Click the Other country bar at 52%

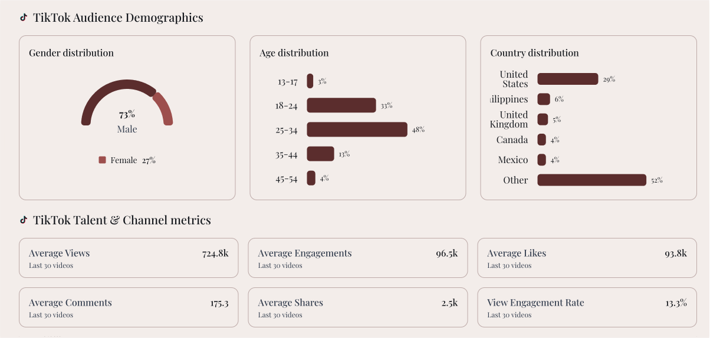592,180
